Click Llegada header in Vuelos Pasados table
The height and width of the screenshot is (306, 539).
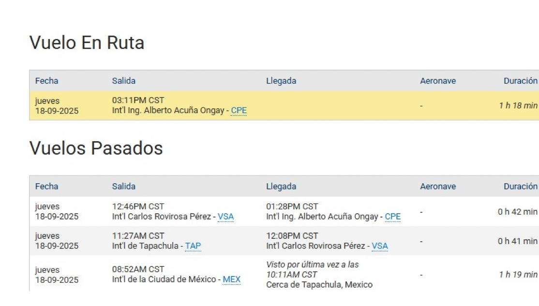coord(281,186)
